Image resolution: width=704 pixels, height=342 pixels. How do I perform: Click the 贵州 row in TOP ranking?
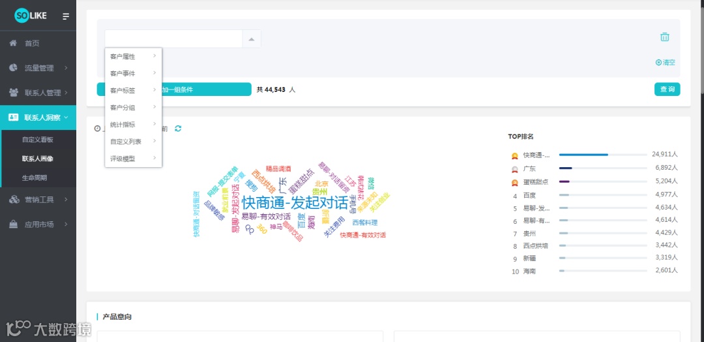pyautogui.click(x=595, y=233)
